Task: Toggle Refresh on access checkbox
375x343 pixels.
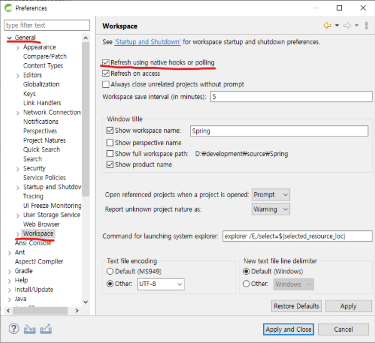Action: coord(106,73)
